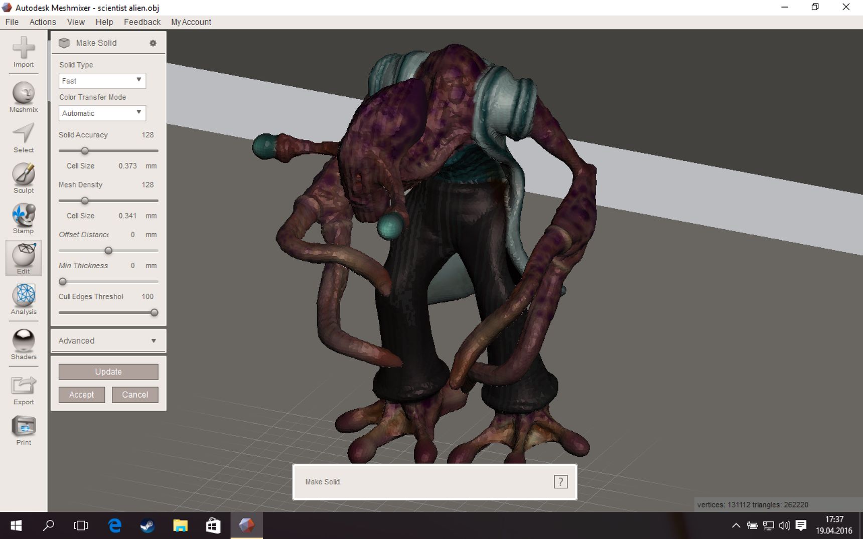863x539 pixels.
Task: Open the Color Transfer Mode dropdown
Action: pyautogui.click(x=102, y=113)
